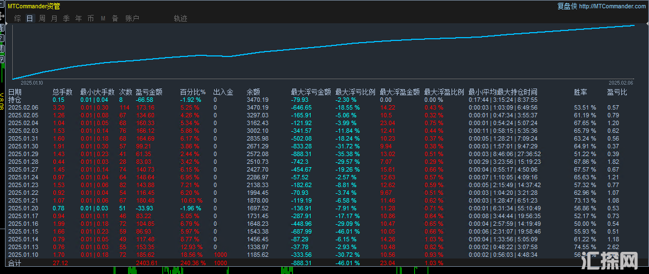Select the 2025.02.05 date row
This screenshot has width=649, height=274.
point(24,115)
